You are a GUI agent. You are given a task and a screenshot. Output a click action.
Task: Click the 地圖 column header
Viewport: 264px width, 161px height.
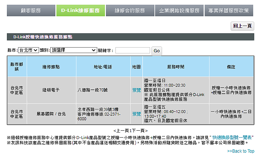(136, 67)
